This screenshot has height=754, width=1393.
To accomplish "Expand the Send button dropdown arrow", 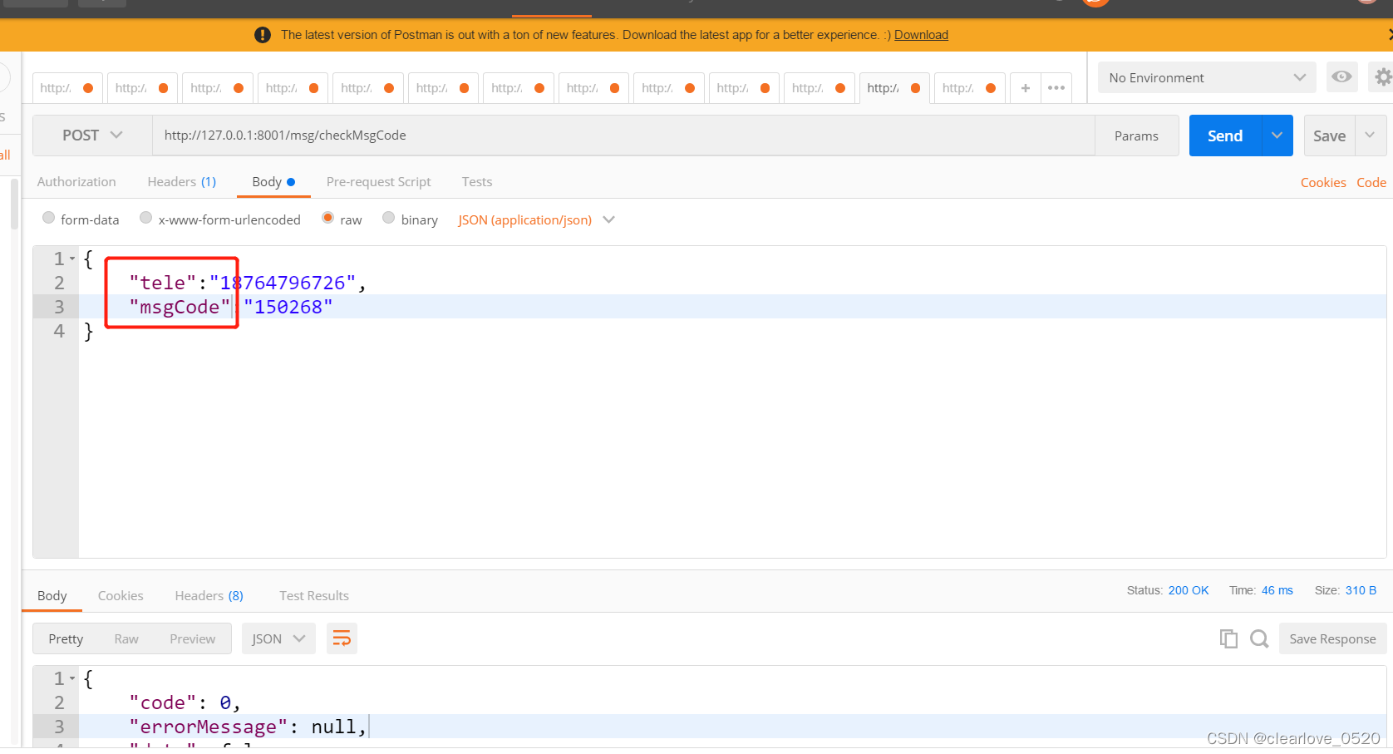I will [x=1277, y=136].
